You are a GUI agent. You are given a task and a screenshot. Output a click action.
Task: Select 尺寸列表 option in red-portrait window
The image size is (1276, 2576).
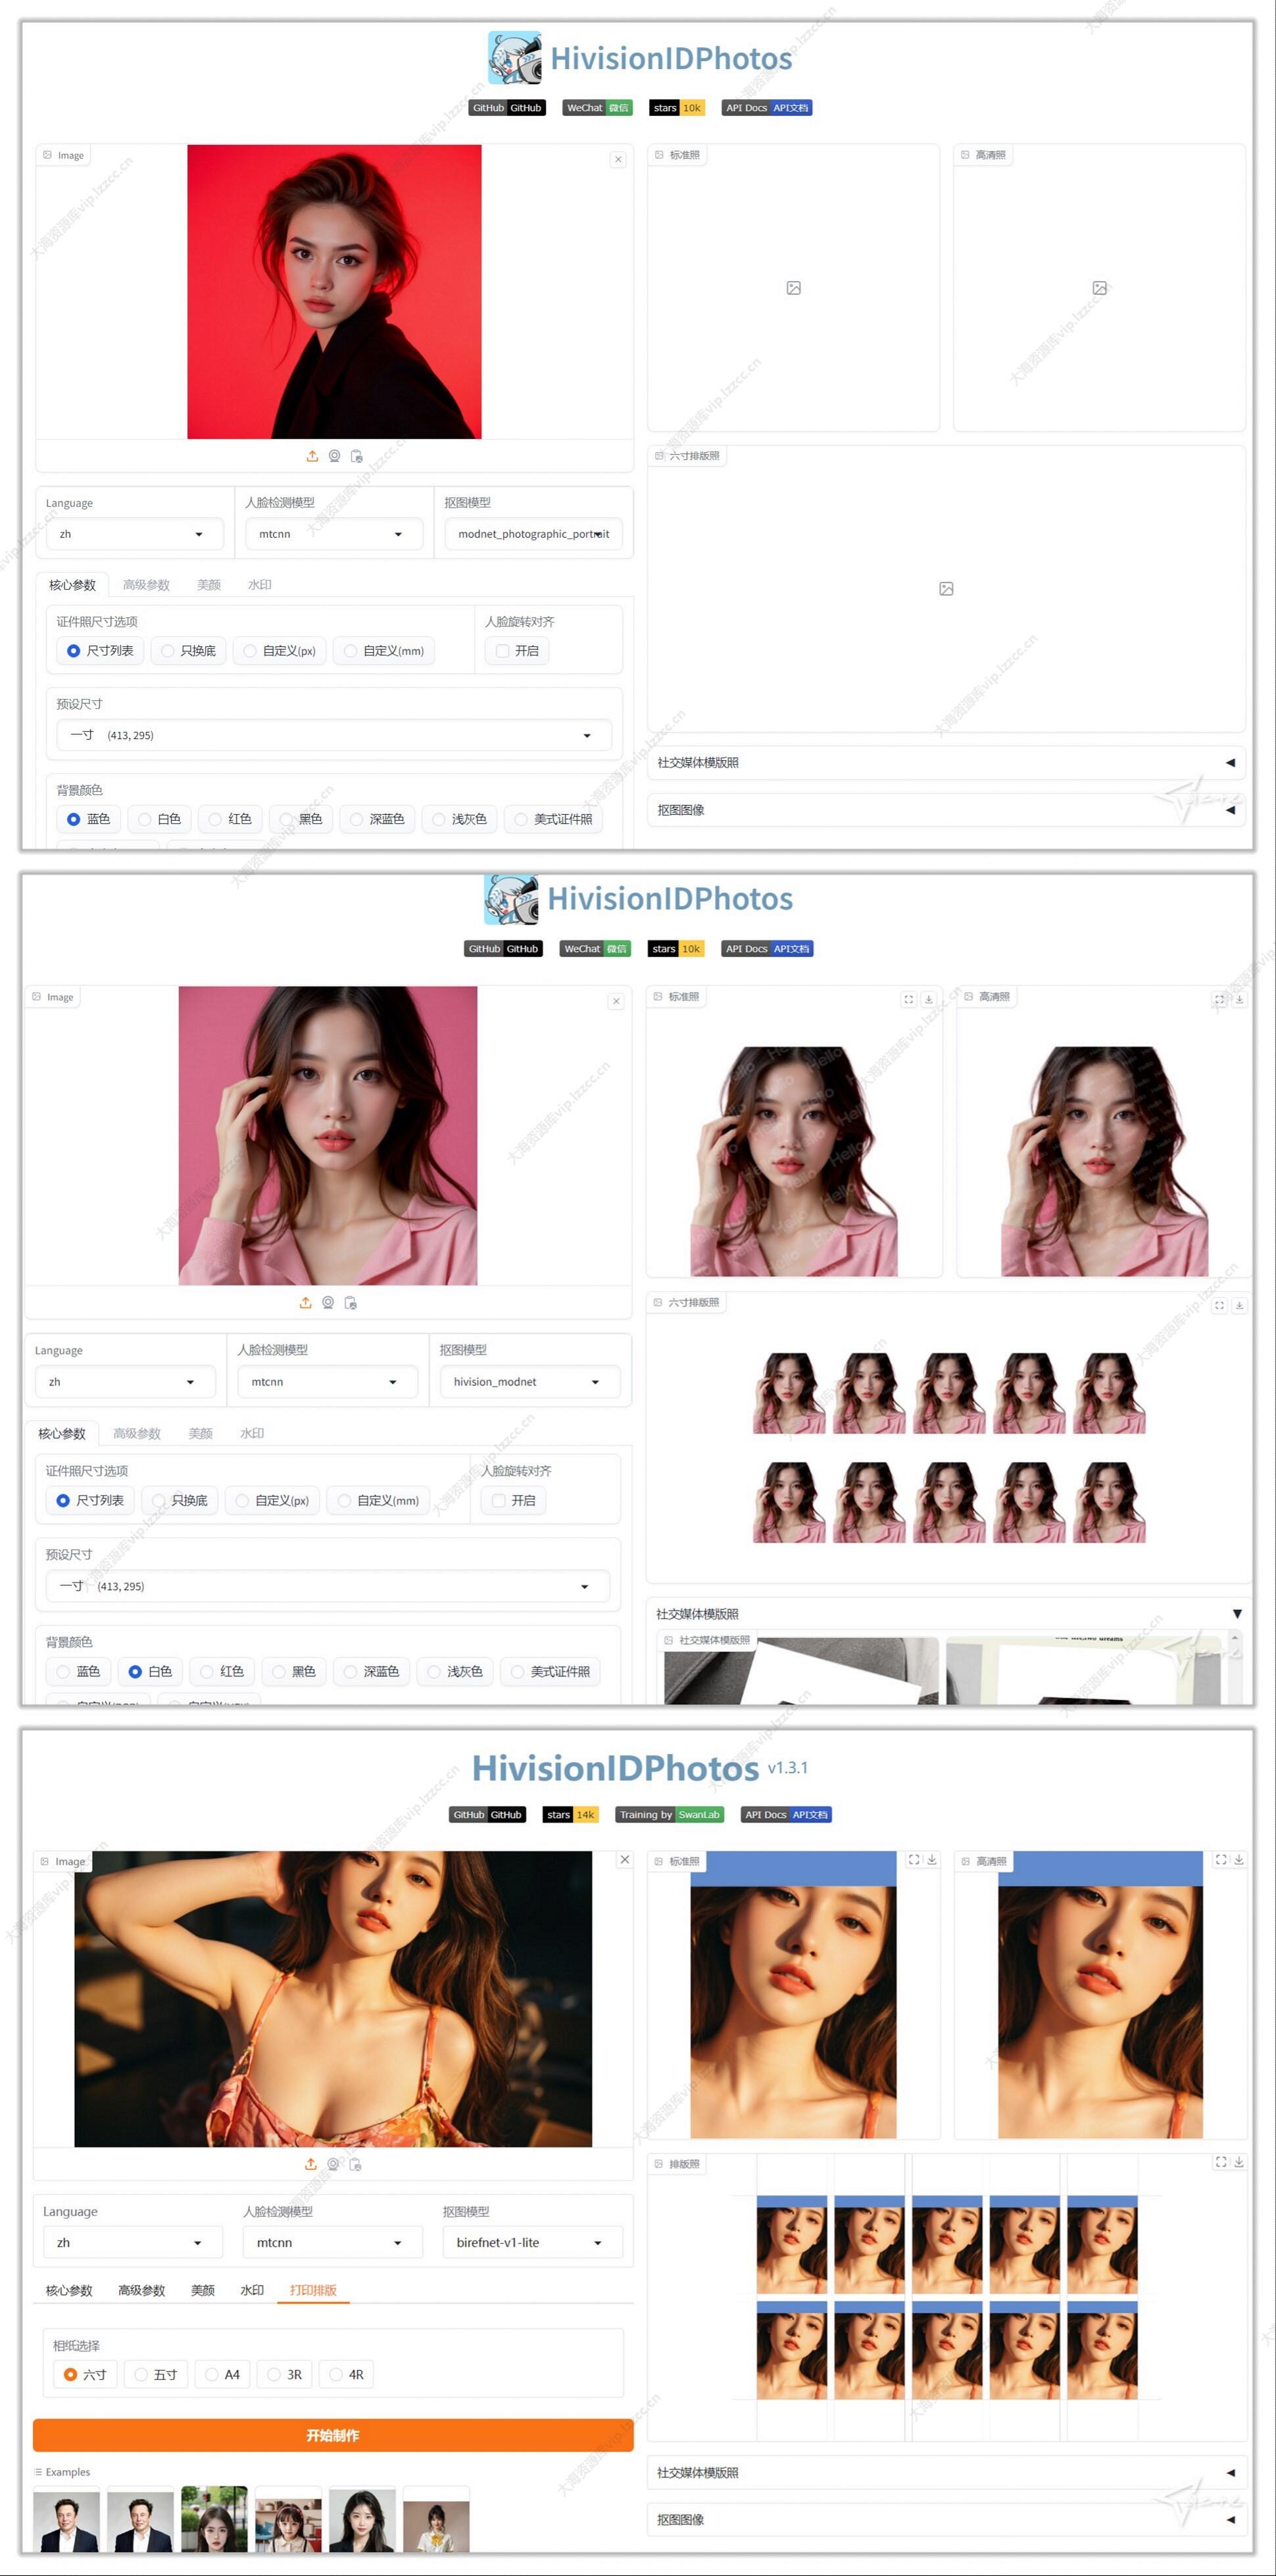coord(100,651)
